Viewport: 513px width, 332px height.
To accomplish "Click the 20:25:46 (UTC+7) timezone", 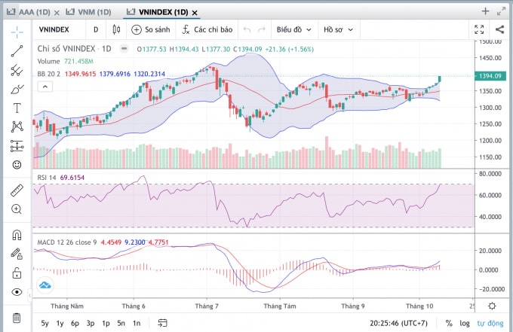I will [398, 323].
